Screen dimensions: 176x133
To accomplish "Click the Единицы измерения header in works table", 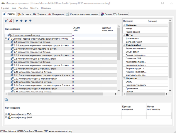I will [x=109, y=29].
